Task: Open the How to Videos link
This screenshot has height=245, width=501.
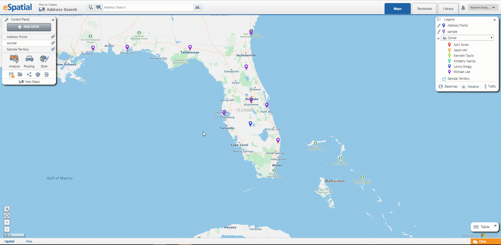Action: (x=48, y=5)
